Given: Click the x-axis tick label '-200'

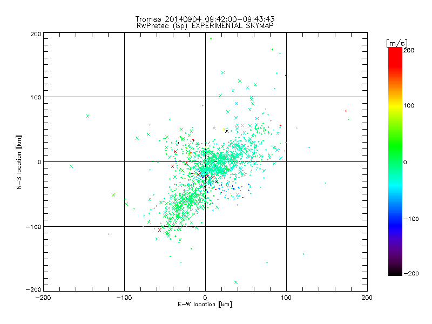Looking at the screenshot, I should 43,298.
